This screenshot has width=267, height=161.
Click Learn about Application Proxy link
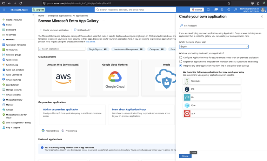click(x=129, y=109)
